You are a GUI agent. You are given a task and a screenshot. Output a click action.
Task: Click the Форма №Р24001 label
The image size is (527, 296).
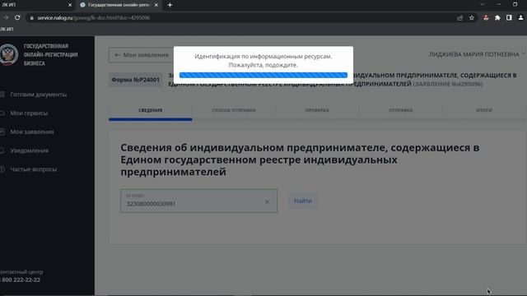point(135,80)
